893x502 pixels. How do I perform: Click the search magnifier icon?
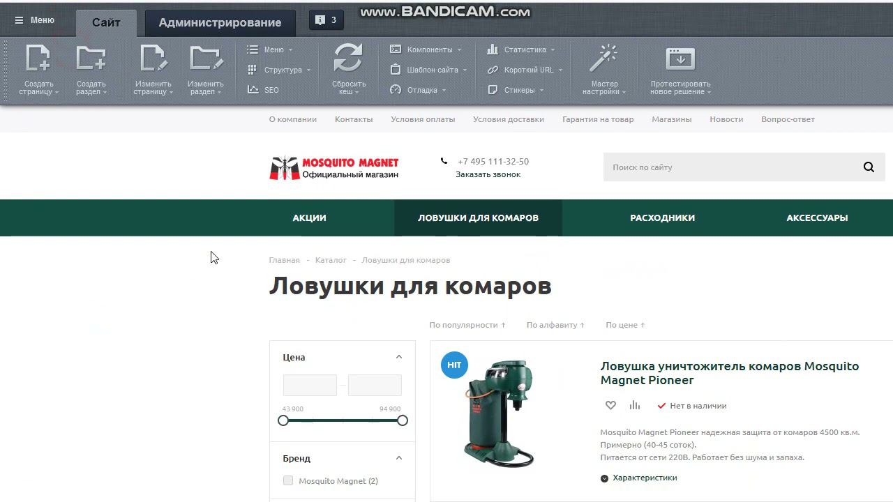pyautogui.click(x=869, y=167)
